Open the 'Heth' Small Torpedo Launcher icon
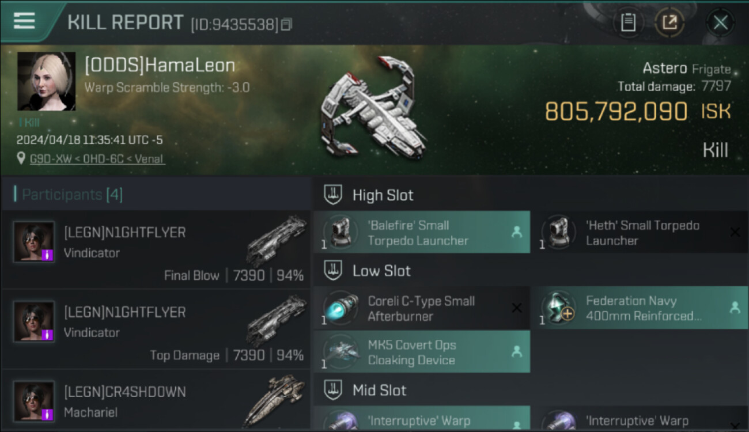Image resolution: width=749 pixels, height=432 pixels. [558, 232]
